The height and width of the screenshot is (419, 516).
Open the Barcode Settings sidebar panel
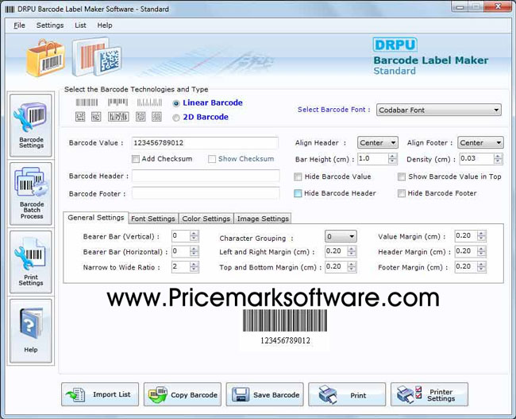click(x=31, y=126)
